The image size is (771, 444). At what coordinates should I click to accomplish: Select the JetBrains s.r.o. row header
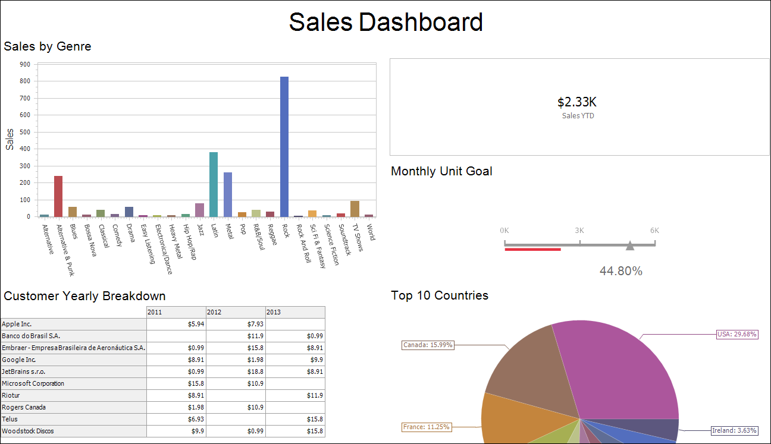coord(73,371)
